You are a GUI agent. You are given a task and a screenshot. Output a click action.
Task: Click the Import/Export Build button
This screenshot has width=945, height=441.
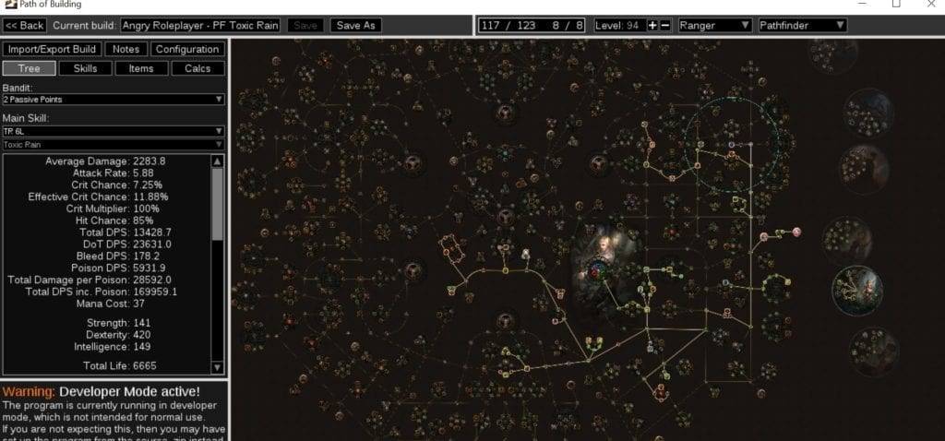51,49
